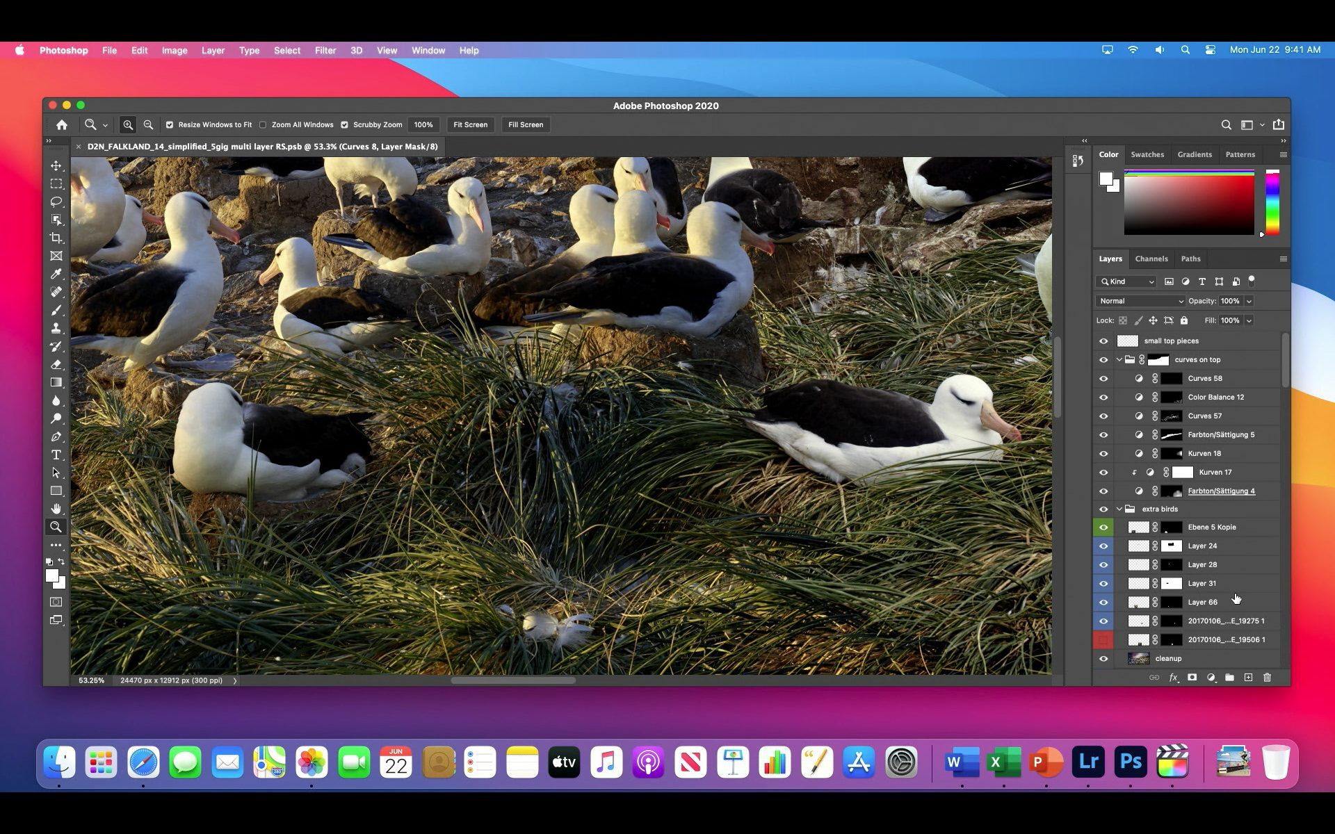Switch to the Channels tab
The image size is (1335, 834).
pos(1151,259)
